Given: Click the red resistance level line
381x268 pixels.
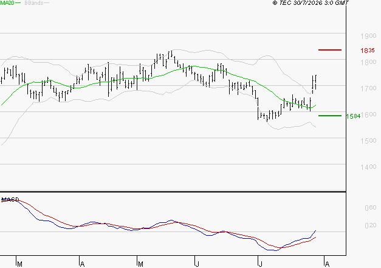Looking at the screenshot, I should (330, 50).
